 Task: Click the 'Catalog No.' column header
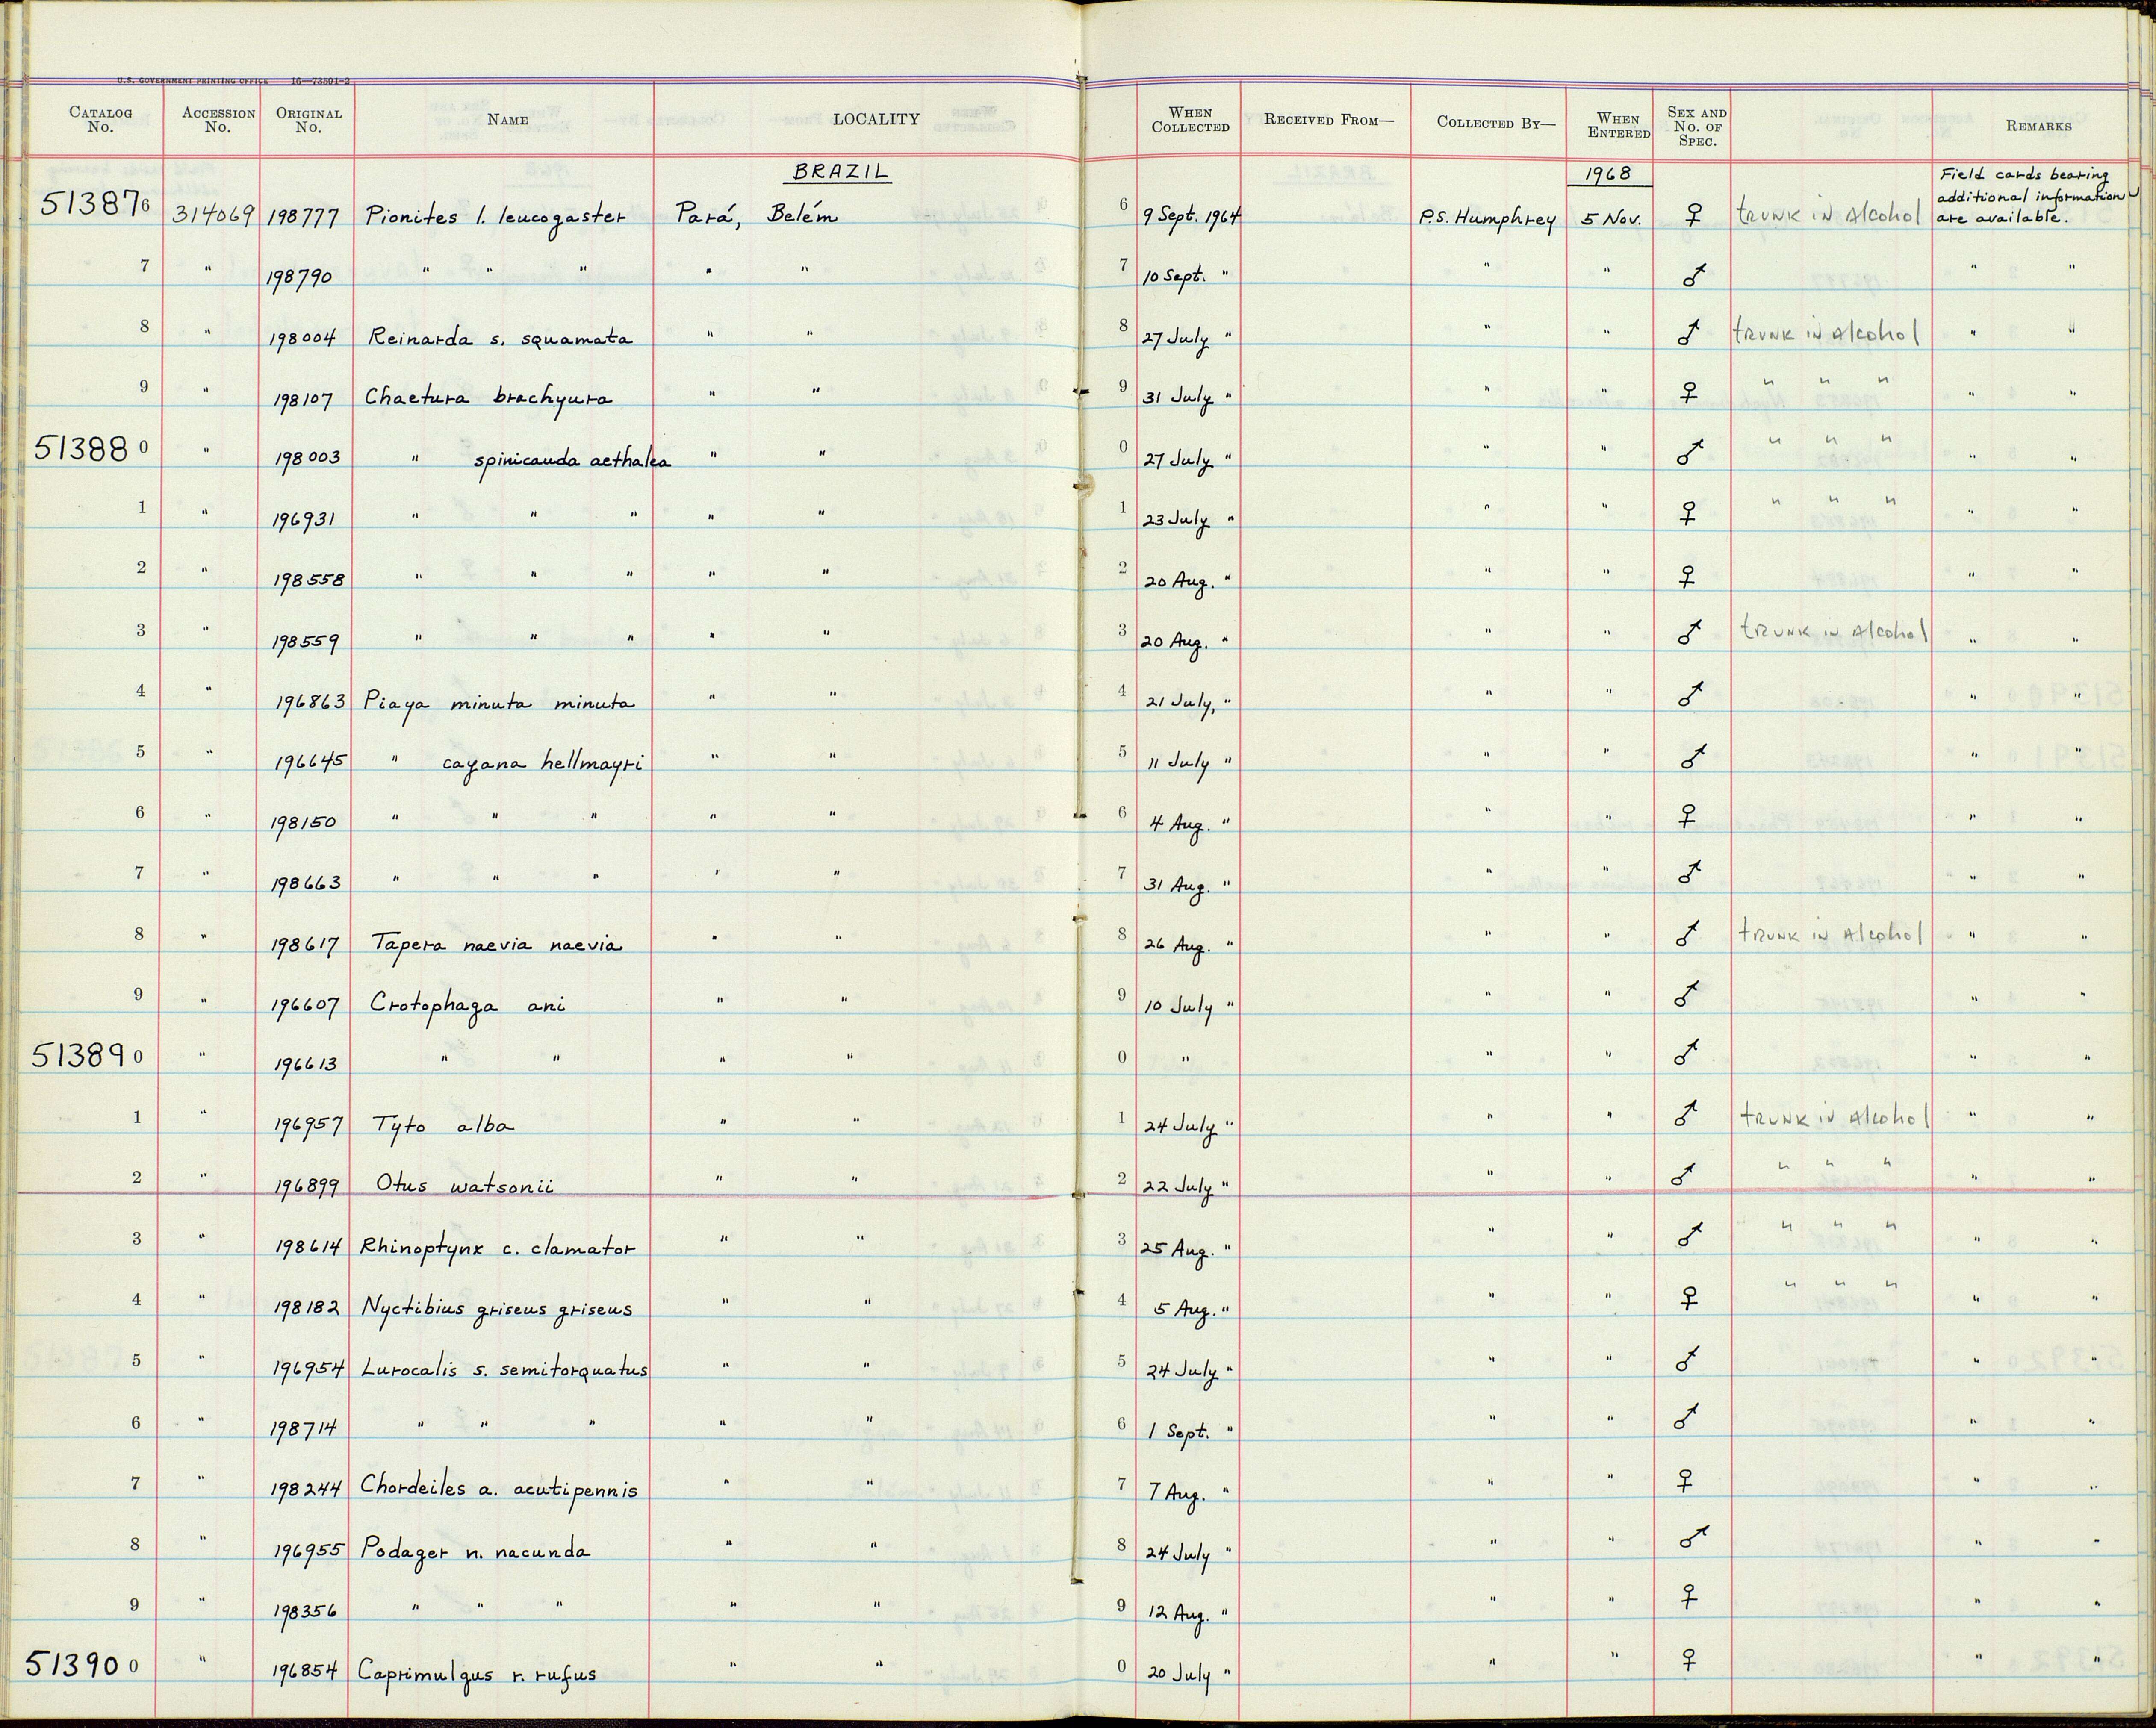tap(100, 120)
